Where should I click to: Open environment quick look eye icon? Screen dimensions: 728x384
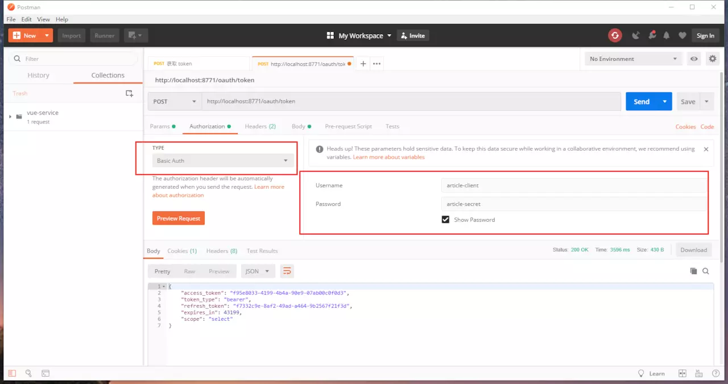point(694,59)
